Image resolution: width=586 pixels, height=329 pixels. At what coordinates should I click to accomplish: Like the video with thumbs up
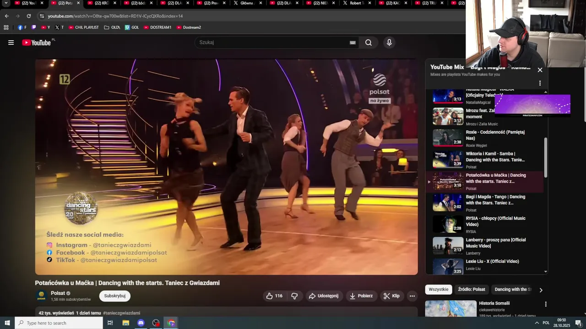coord(274,296)
